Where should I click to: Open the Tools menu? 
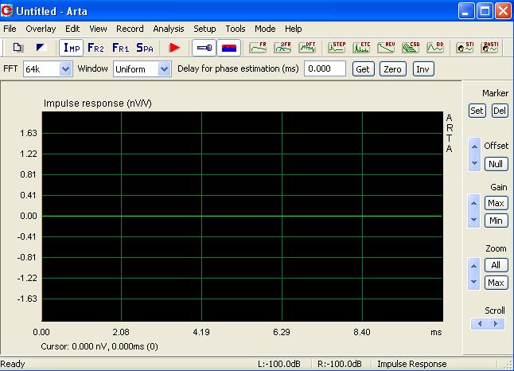236,29
